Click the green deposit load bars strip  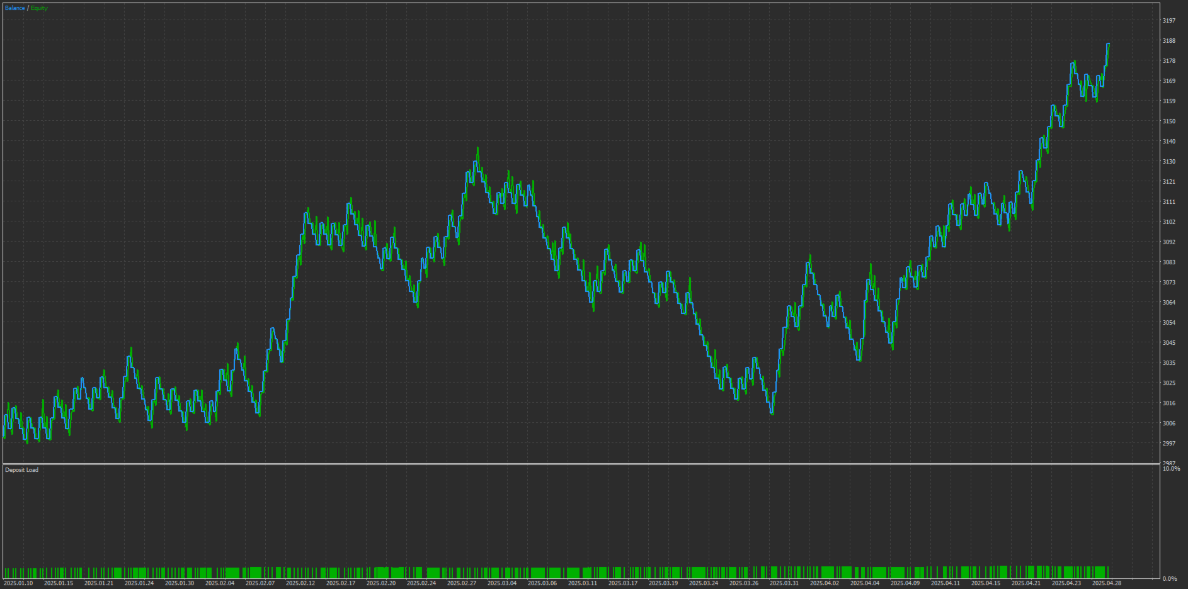[556, 573]
